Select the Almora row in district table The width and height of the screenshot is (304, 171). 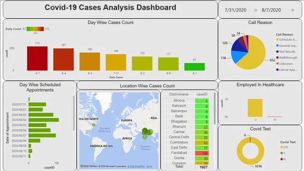pyautogui.click(x=186, y=101)
